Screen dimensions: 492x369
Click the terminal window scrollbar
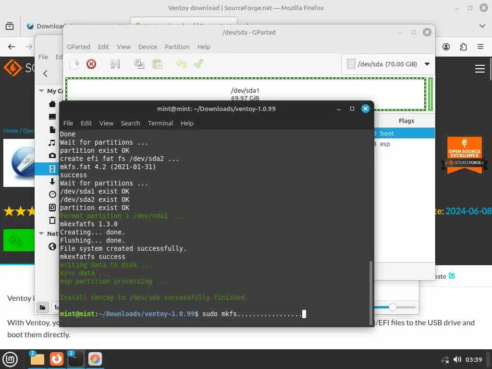(370, 293)
